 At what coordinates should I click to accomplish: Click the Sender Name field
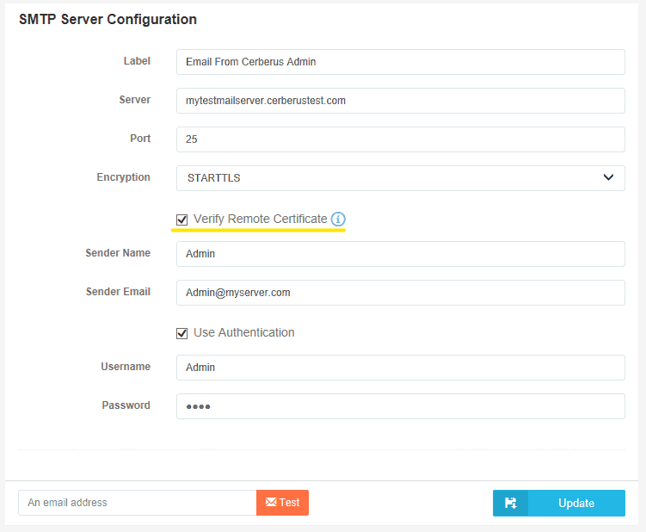tap(401, 254)
